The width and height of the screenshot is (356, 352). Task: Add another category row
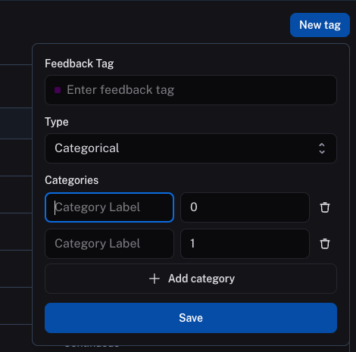tap(191, 279)
